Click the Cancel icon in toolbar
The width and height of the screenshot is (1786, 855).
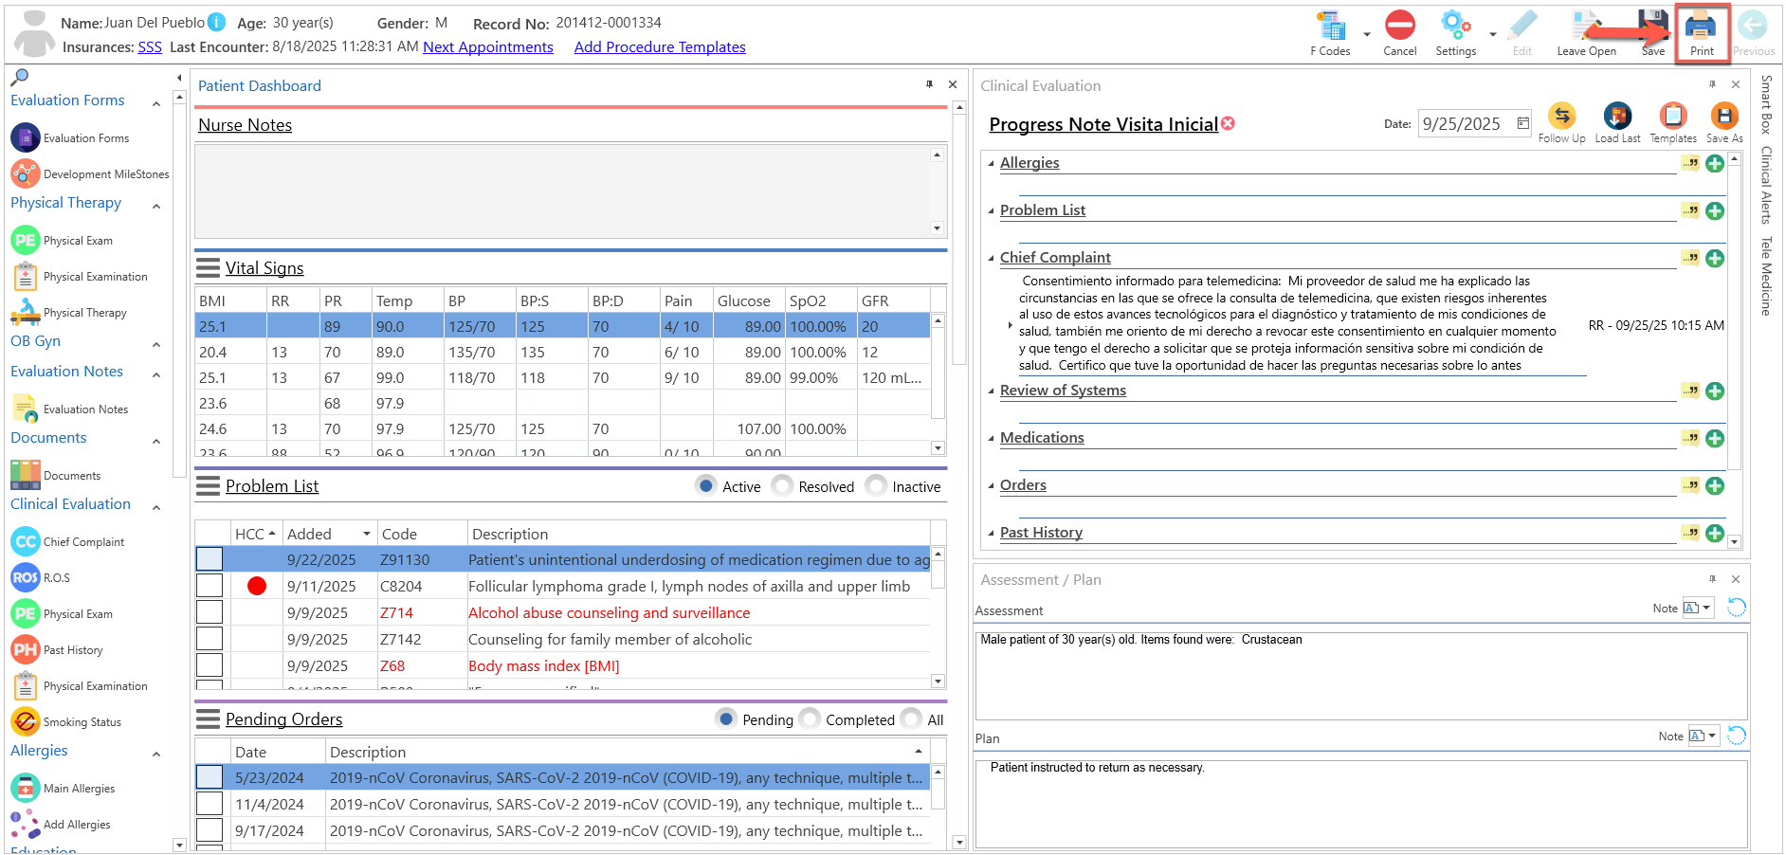pos(1399,33)
